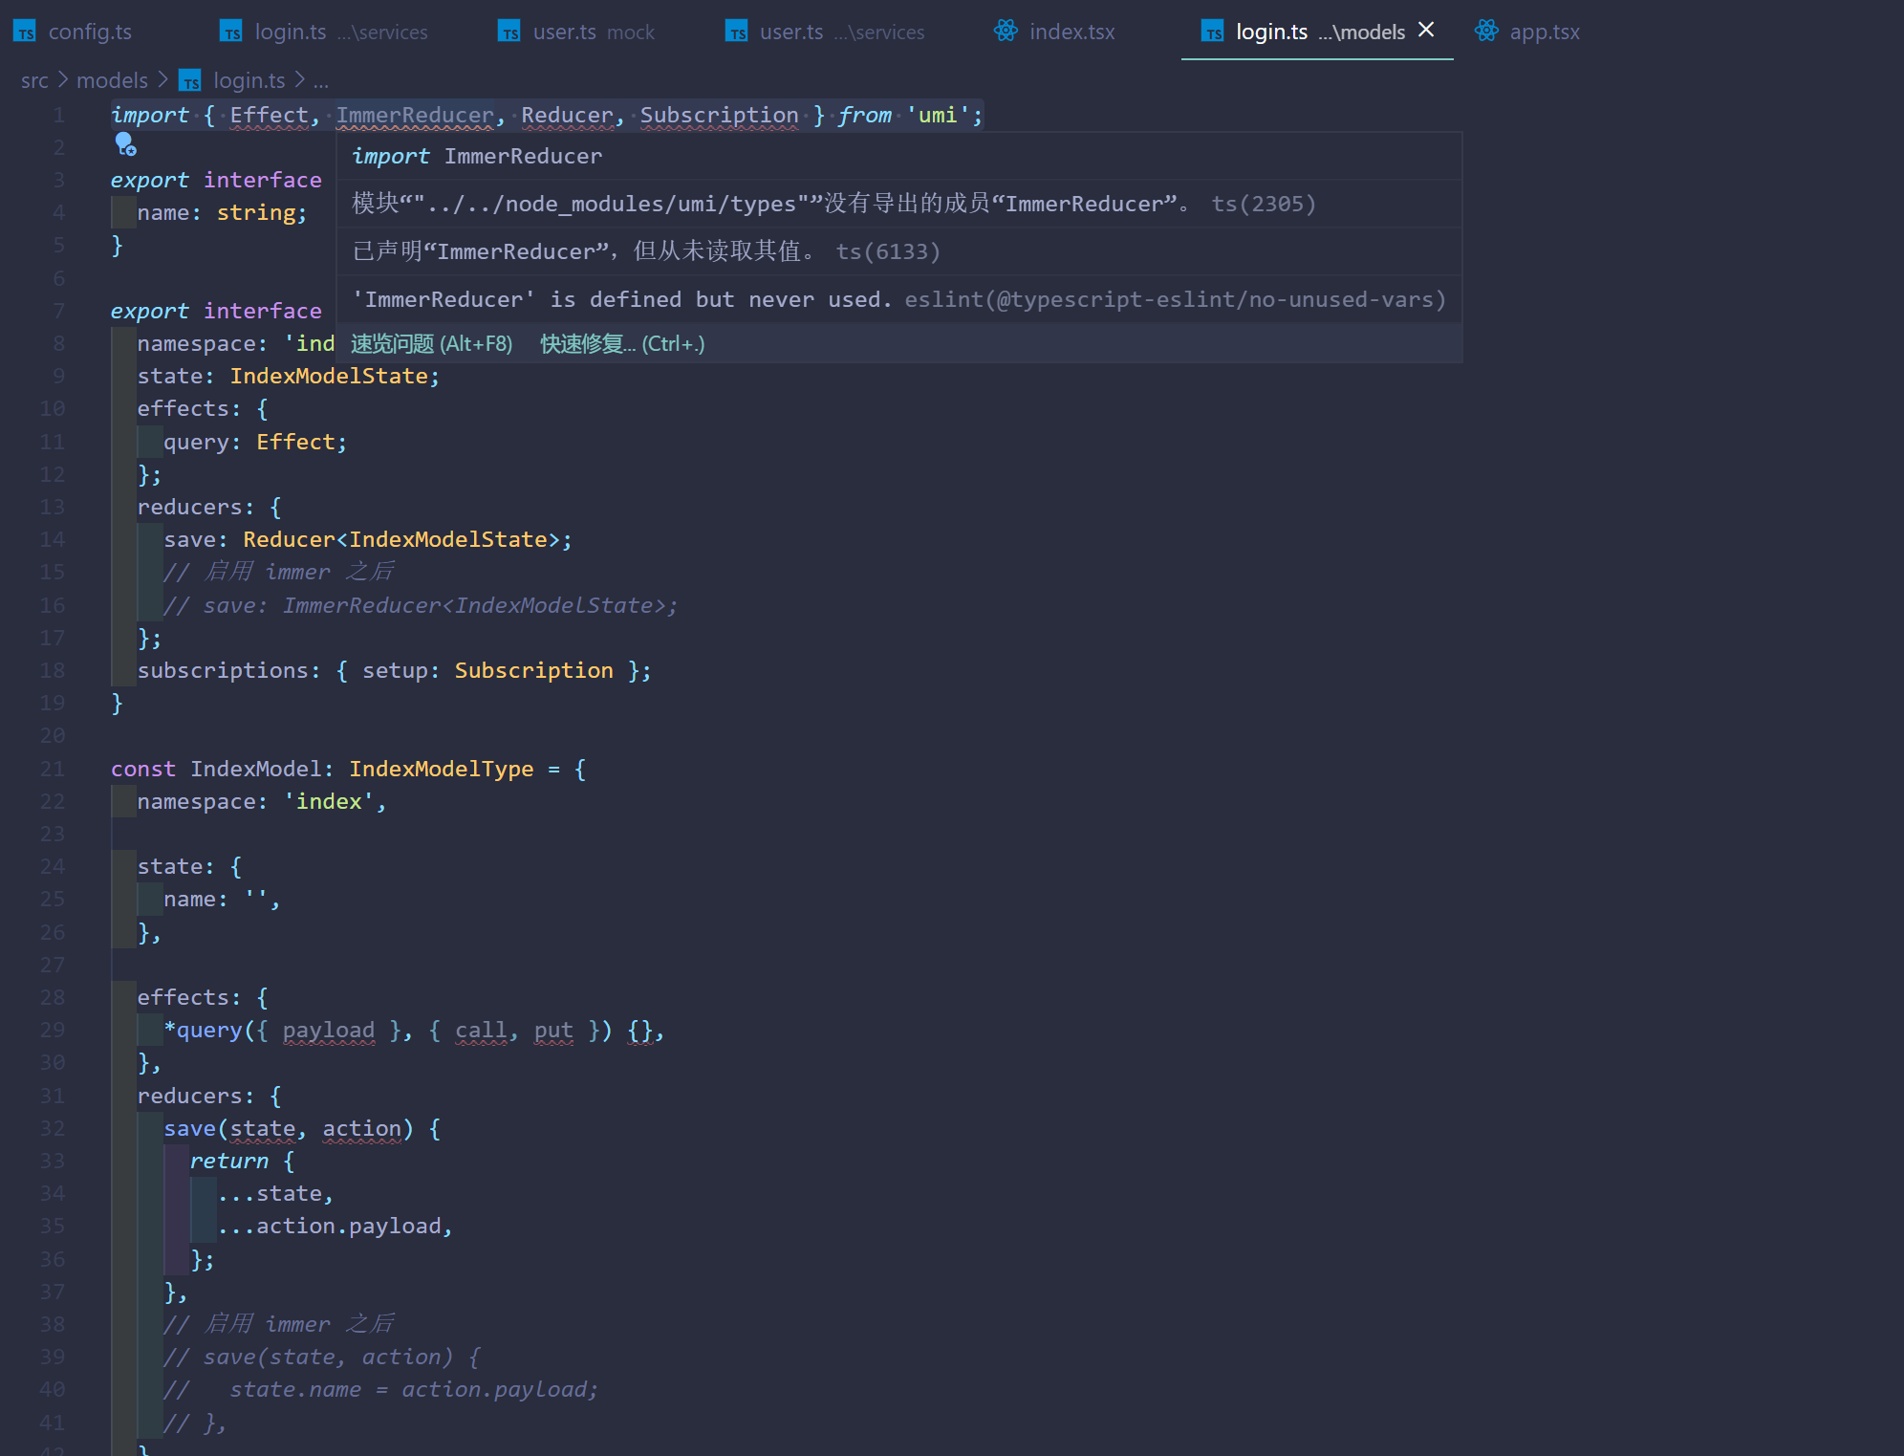
Task: Click the 快速修复 (Quick Fix) link
Action: pos(621,343)
